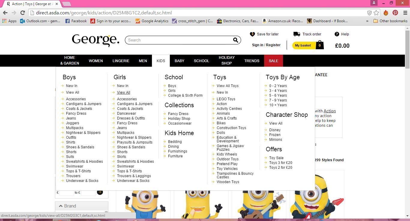Click the Chrome user profile button
This screenshot has height=221, width=410.
374,3
